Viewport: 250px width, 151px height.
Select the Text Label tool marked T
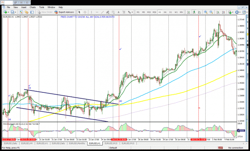[124, 12]
